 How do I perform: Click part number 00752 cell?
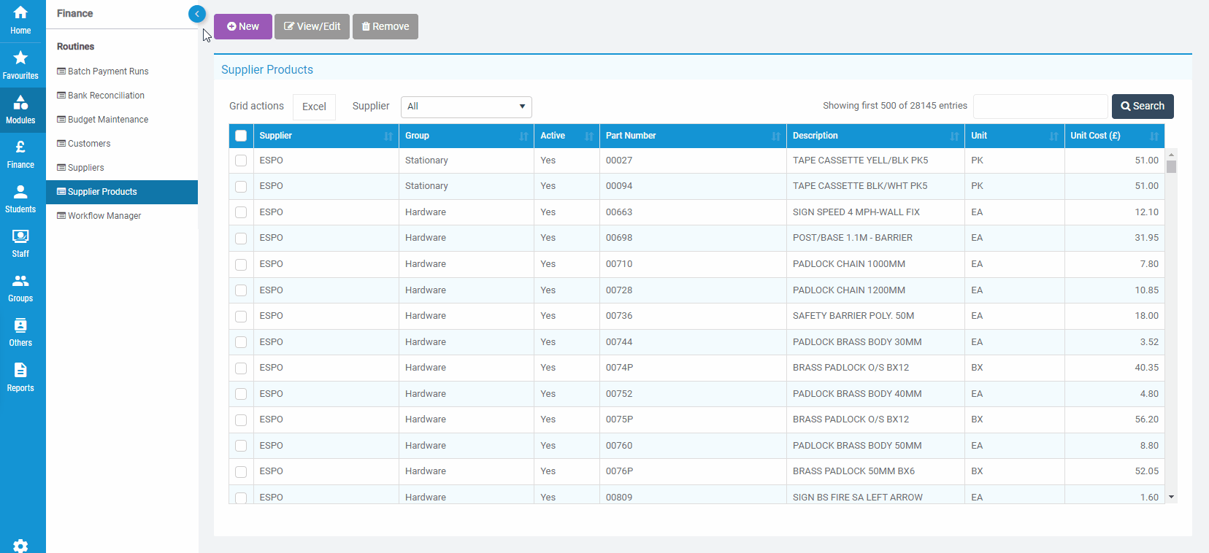(x=692, y=394)
